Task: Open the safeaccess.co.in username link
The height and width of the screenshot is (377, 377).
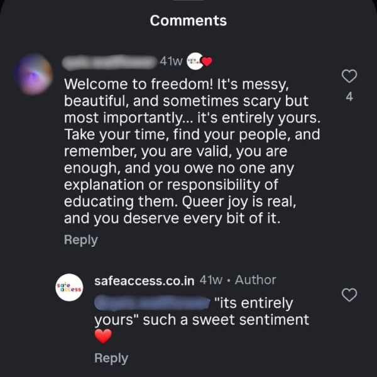Action: 144,280
